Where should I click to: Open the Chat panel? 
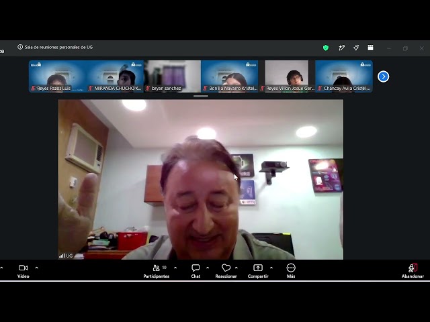coord(196,271)
